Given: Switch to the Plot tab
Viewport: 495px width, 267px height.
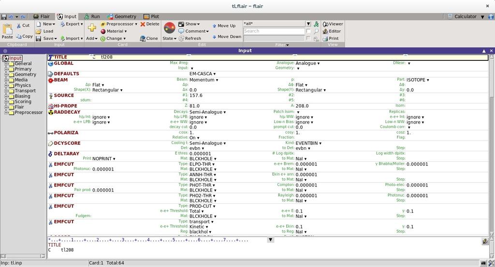Looking at the screenshot, I should pos(151,16).
